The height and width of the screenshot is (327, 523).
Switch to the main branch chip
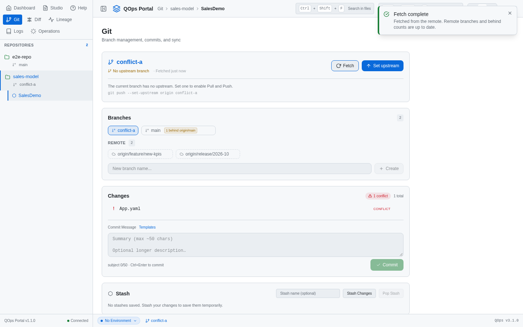click(178, 130)
